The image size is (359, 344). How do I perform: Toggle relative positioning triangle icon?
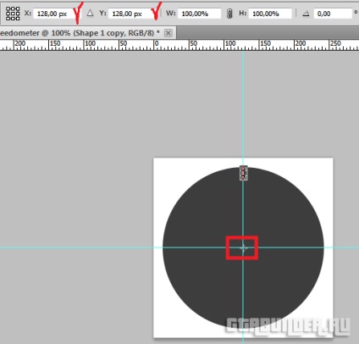[x=90, y=13]
